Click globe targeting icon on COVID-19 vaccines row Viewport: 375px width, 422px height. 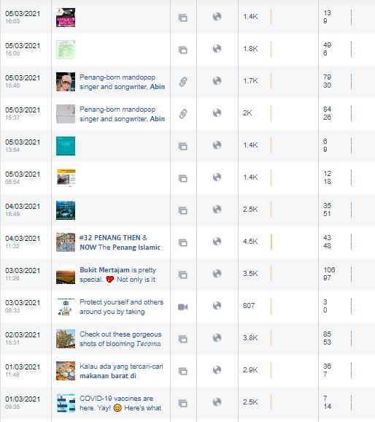[x=217, y=402]
